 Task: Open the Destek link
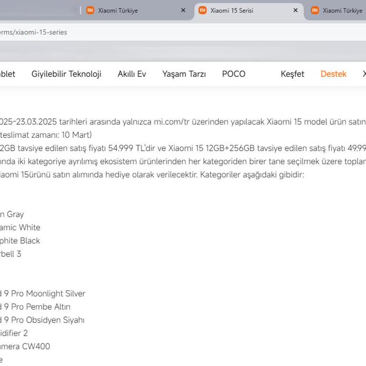point(333,74)
